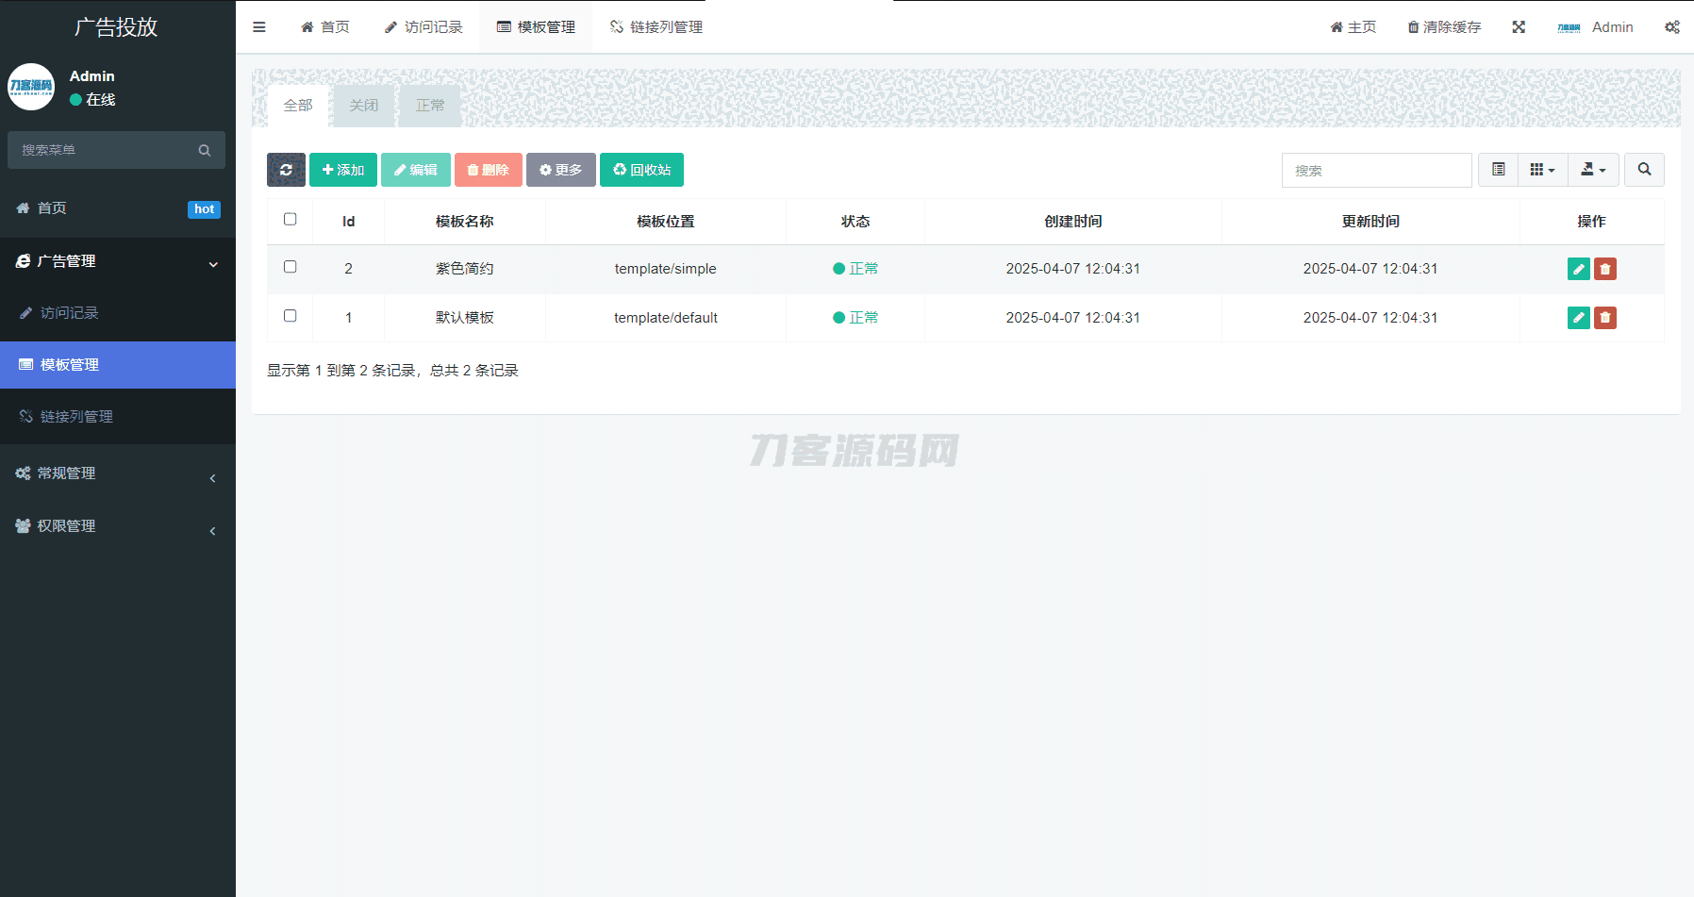Click the hamburger sidebar toggle icon
Screen dimensions: 1694x897
(259, 27)
